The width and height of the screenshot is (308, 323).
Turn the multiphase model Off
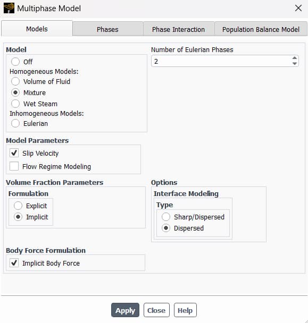(15, 62)
